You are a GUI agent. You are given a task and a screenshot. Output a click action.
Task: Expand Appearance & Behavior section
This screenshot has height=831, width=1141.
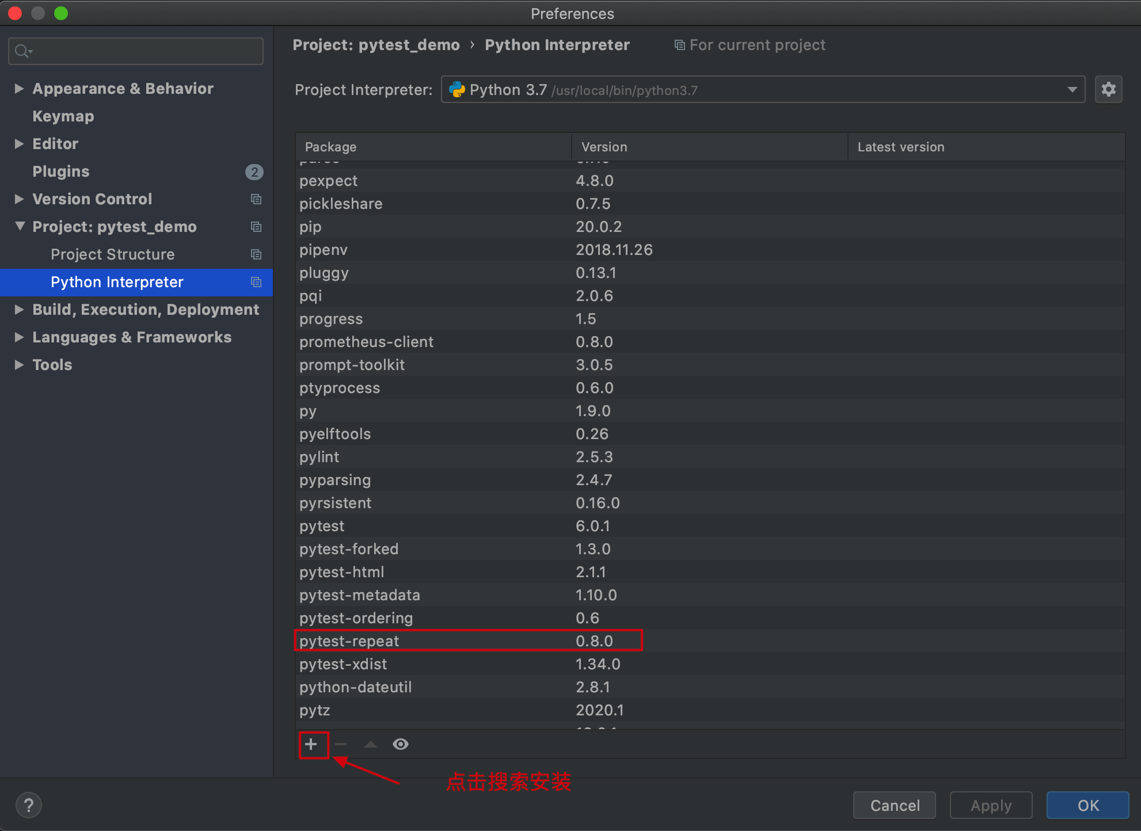19,89
